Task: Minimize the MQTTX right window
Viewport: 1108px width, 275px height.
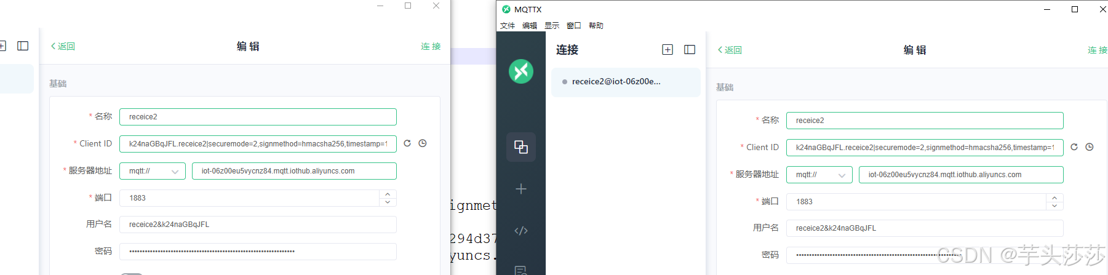Action: click(x=1047, y=9)
